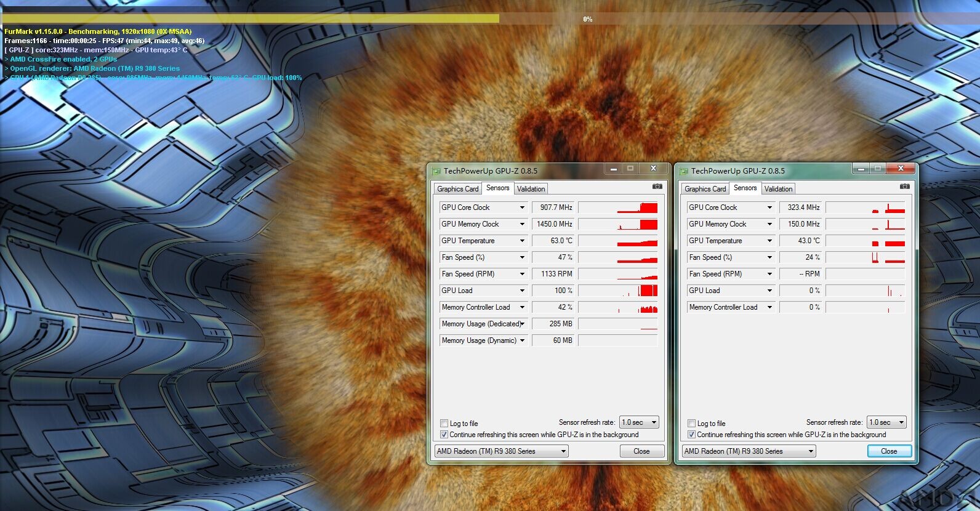Minimize the right GPU-Z window
This screenshot has width=980, height=511.
[861, 169]
